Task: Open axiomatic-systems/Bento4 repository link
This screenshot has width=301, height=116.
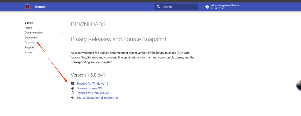Action: tap(225, 5)
